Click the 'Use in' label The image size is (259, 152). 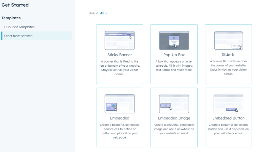click(x=93, y=13)
